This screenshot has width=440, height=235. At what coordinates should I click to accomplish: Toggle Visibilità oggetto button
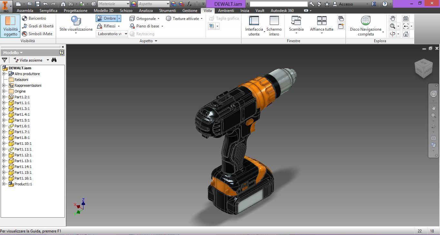tap(10, 26)
